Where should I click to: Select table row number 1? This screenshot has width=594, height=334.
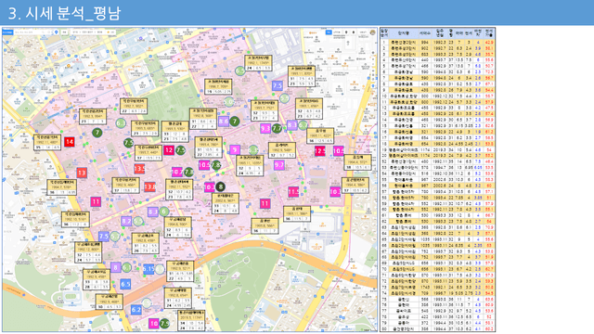437,43
